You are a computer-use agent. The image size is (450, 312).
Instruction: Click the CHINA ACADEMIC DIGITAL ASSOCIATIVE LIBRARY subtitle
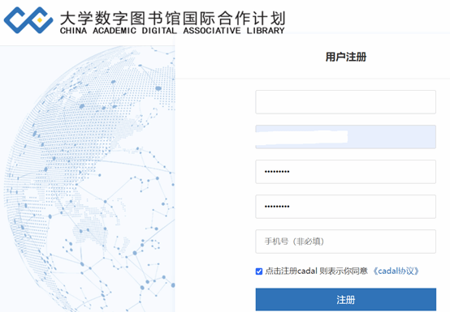[172, 30]
